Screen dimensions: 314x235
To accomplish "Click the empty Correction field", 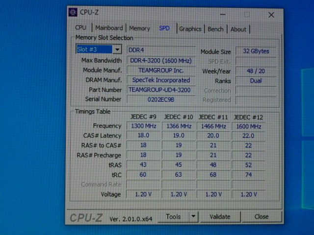I will 256,91.
